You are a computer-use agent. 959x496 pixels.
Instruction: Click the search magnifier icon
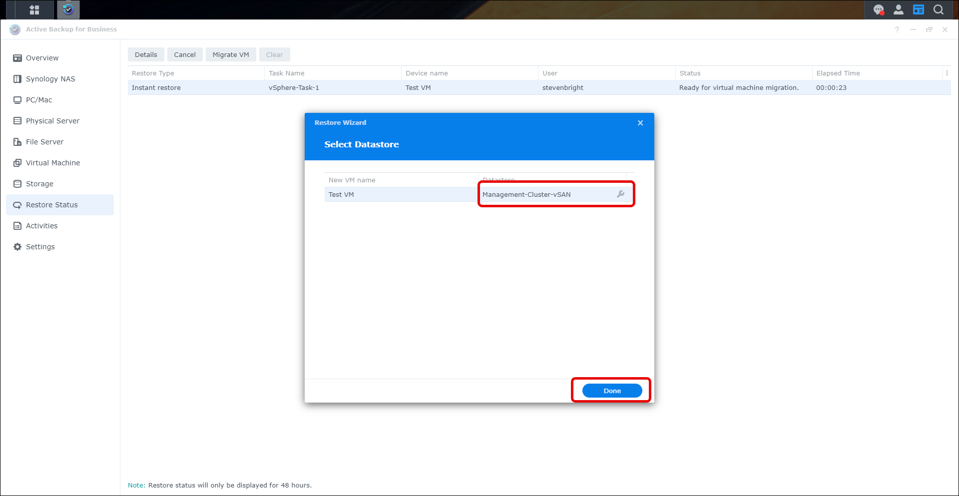(938, 9)
